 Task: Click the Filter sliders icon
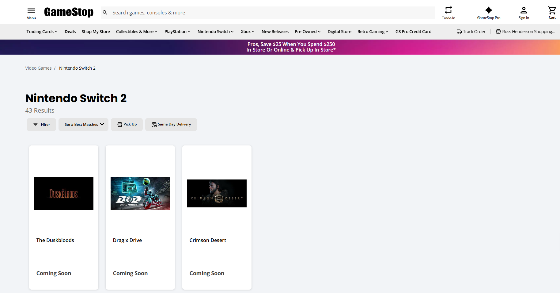coord(36,125)
